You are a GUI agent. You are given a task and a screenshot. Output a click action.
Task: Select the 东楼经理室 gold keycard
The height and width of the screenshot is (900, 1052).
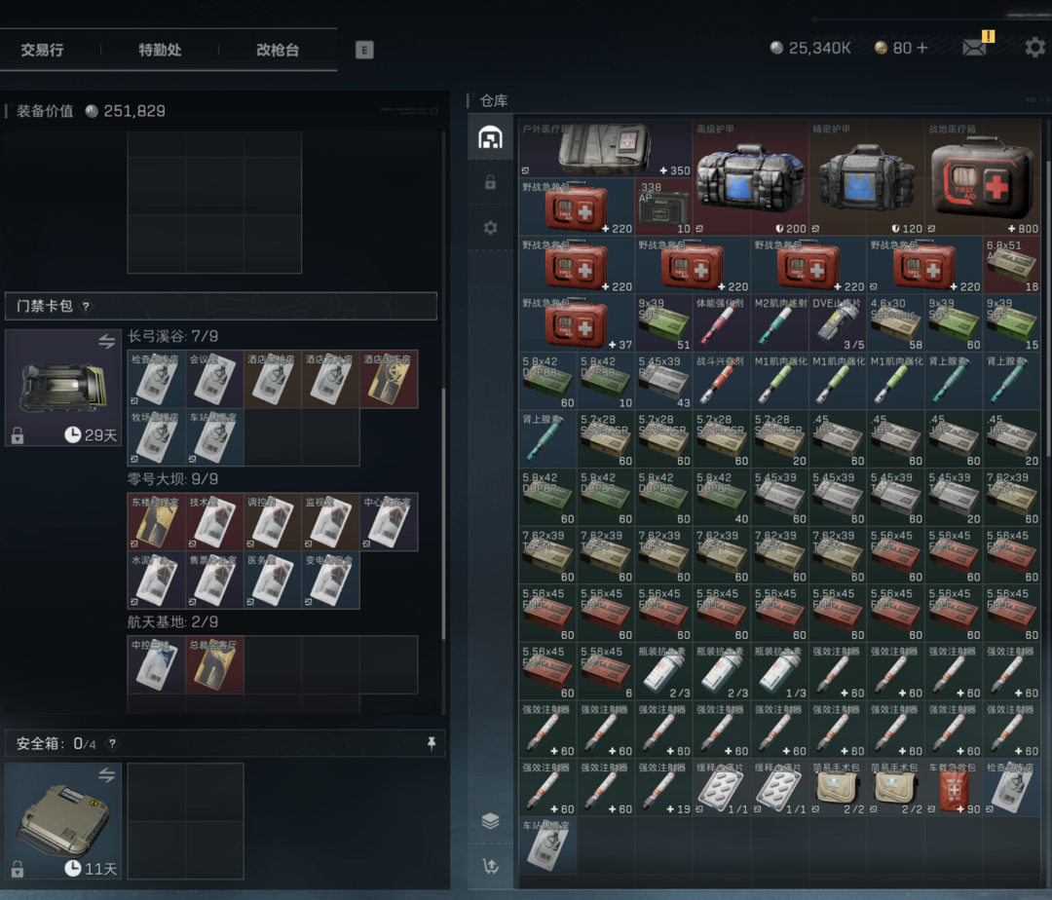point(156,522)
